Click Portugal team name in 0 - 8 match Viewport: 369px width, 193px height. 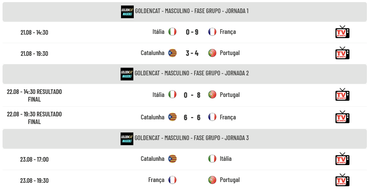tap(230, 95)
